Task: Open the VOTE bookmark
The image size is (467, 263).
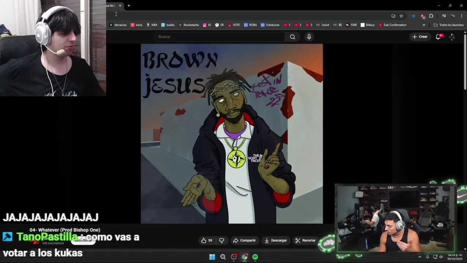Action: (234, 25)
